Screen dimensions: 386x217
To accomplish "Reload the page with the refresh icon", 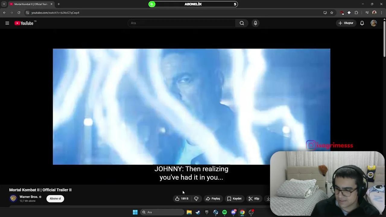I will [x=19, y=13].
